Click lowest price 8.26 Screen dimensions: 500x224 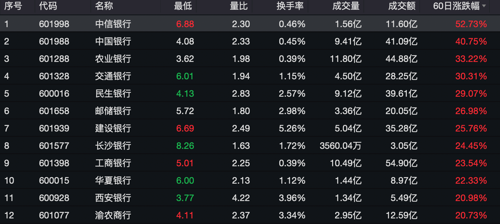185,145
